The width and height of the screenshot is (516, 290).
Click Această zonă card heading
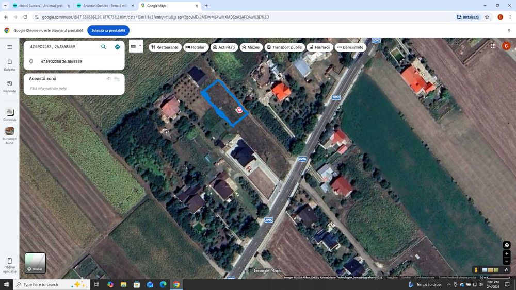click(x=42, y=78)
